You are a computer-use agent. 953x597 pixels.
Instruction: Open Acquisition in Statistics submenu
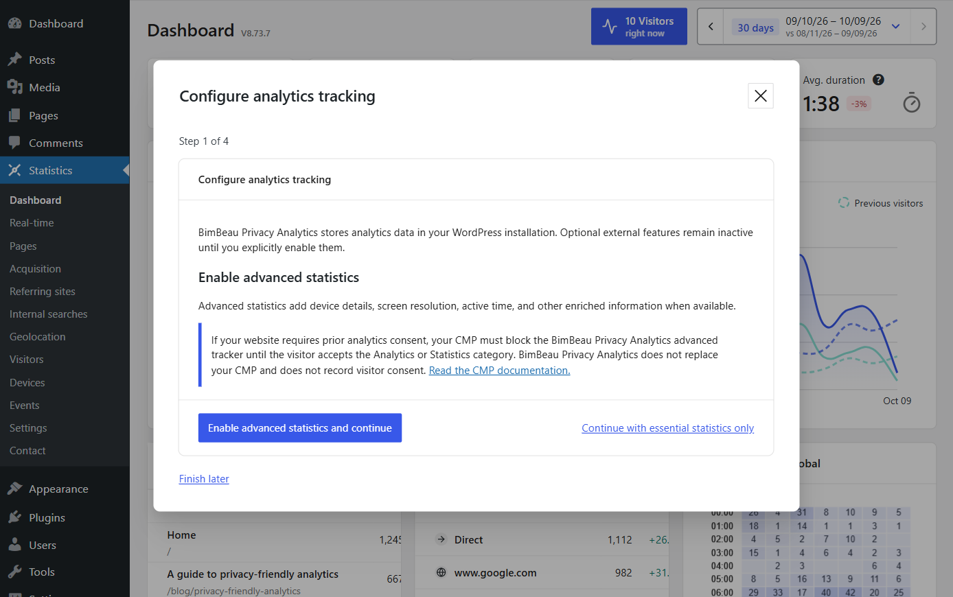(35, 268)
